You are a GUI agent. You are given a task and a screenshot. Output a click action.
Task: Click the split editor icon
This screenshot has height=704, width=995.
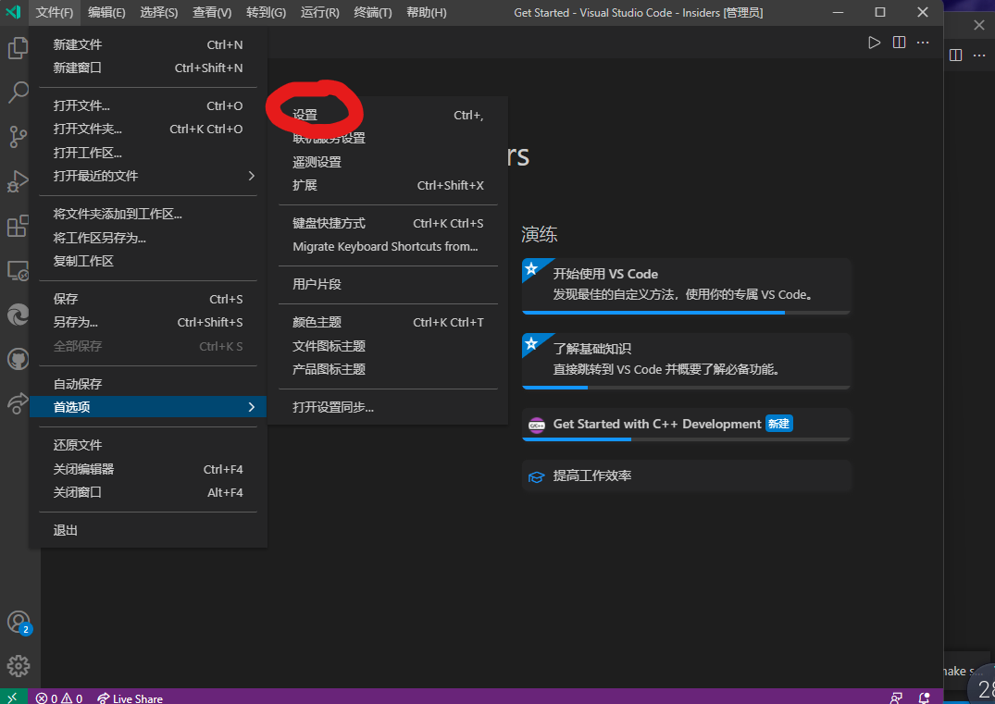point(899,43)
